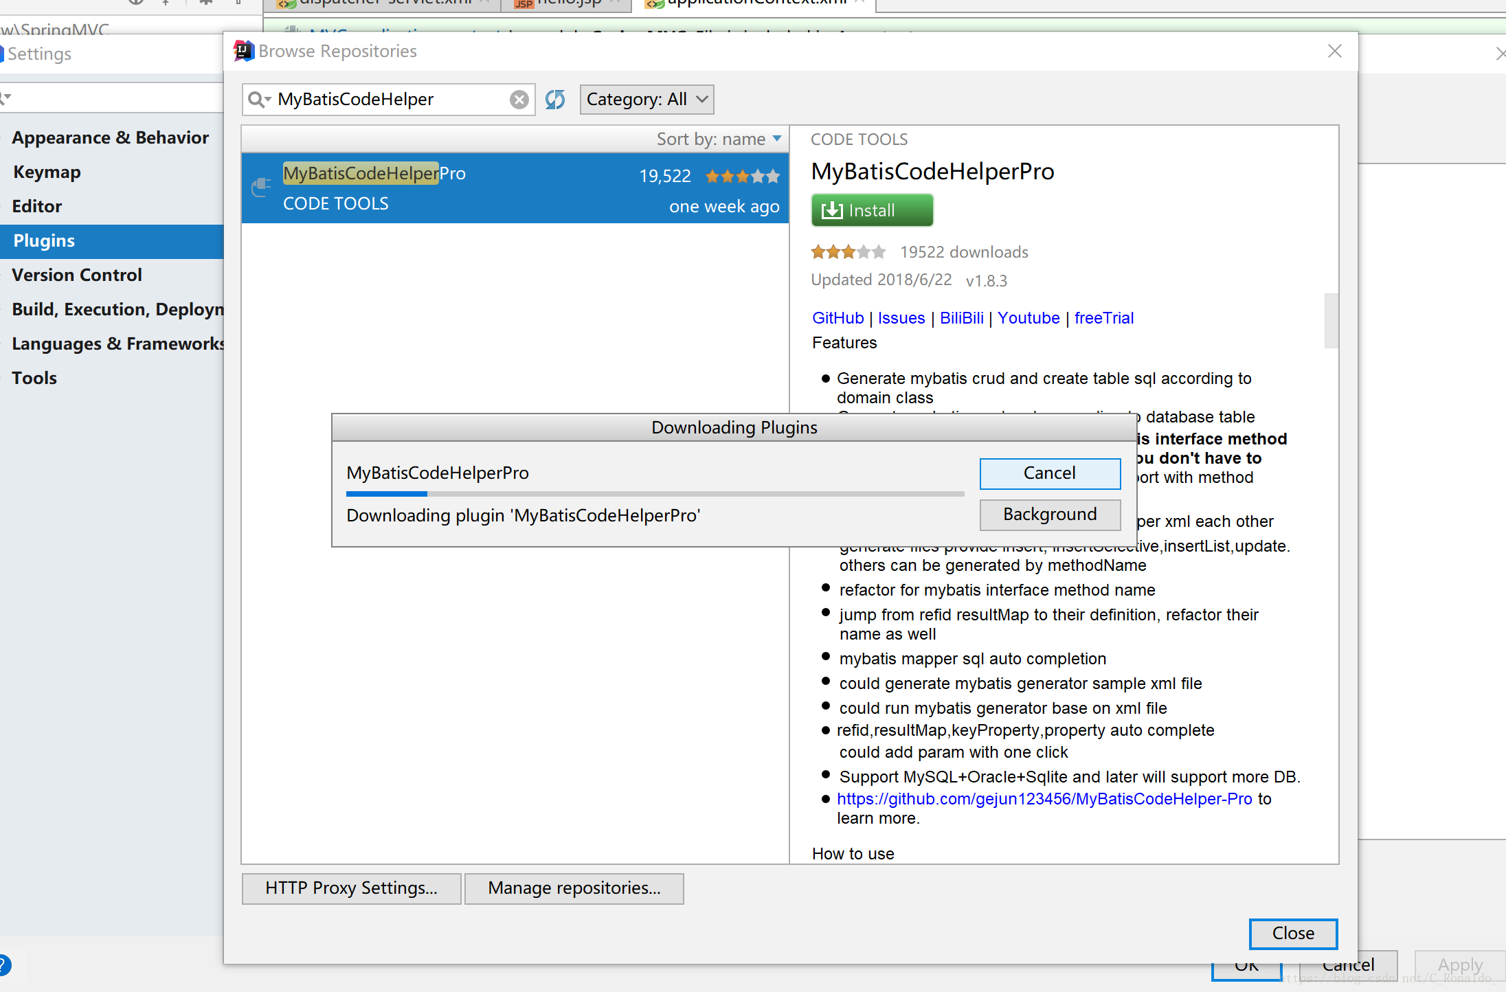Open the Issues link
Image resolution: width=1506 pixels, height=992 pixels.
[x=901, y=318]
